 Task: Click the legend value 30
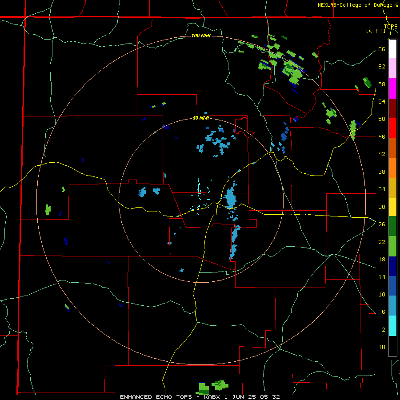coord(382,207)
